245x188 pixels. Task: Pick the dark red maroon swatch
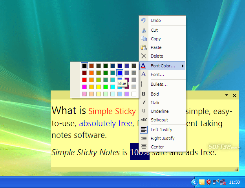pyautogui.click(x=84, y=73)
